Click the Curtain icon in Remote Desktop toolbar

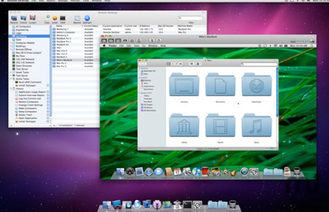pyautogui.click(x=32, y=18)
